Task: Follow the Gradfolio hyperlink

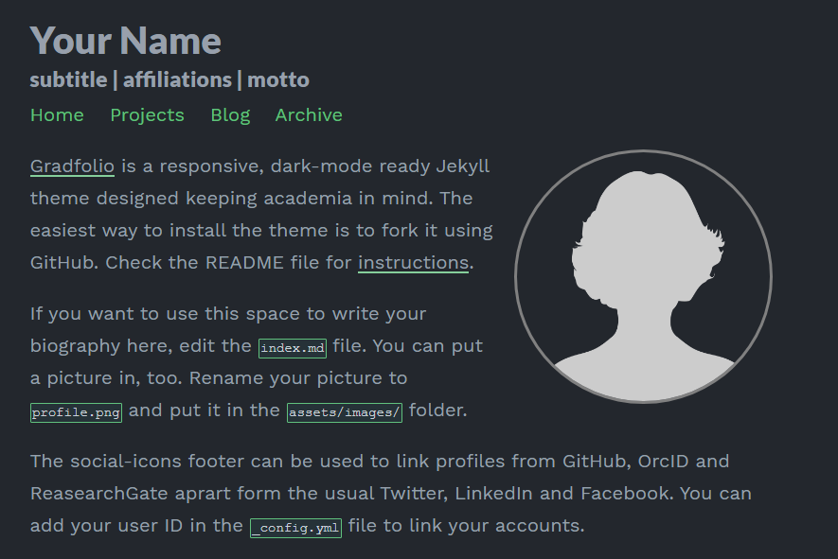Action: pyautogui.click(x=72, y=166)
